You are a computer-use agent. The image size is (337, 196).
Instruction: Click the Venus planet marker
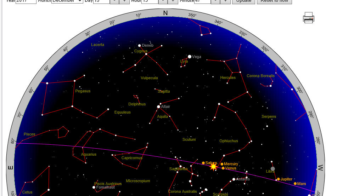click(223, 168)
